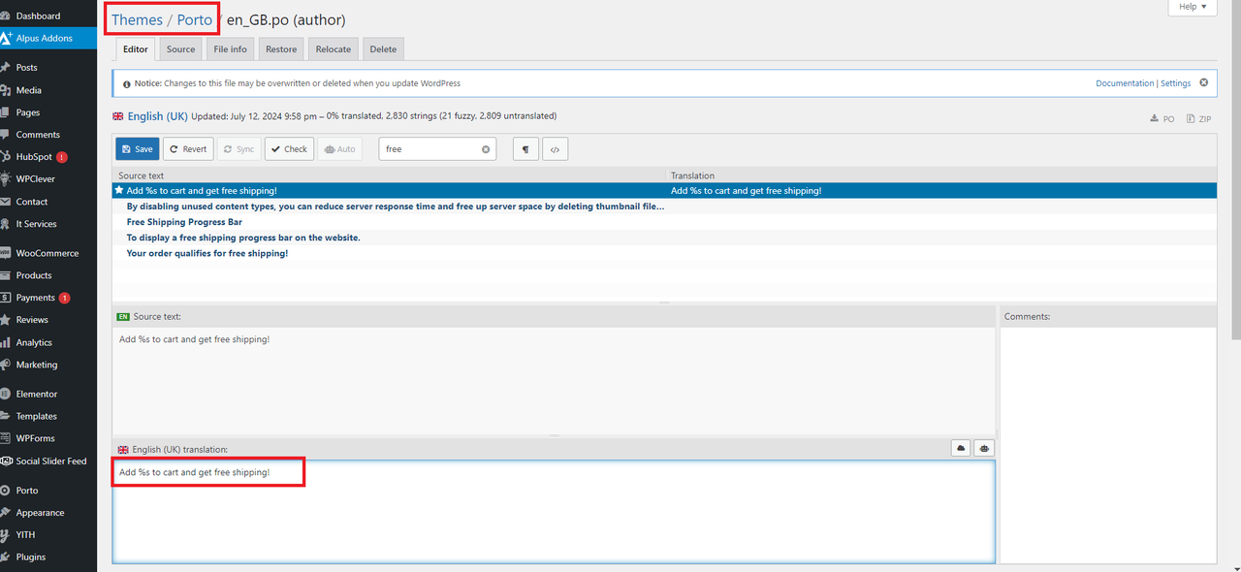Click the Translation column header

[941, 175]
